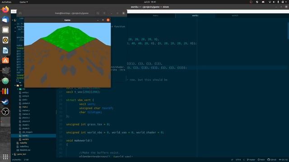Open main.c in the tree view

(25, 107)
